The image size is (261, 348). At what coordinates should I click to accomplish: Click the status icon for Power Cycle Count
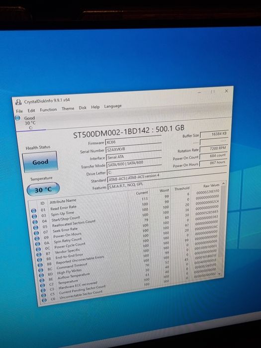click(38, 249)
